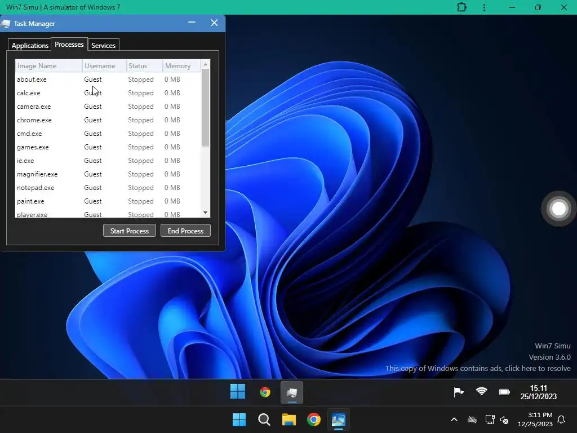Select the notepad.exe process row
The height and width of the screenshot is (433, 577).
click(x=108, y=188)
